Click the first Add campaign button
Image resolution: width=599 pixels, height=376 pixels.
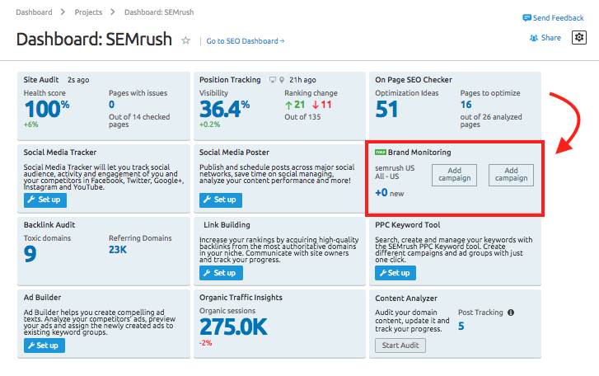pos(454,175)
